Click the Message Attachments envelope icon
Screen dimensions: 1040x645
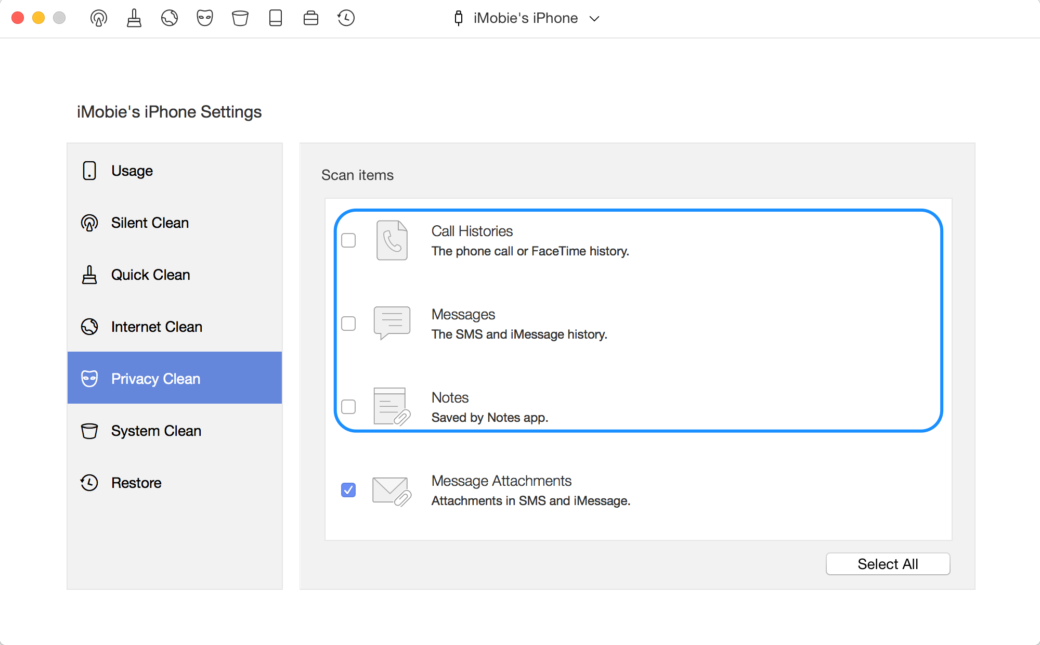pyautogui.click(x=392, y=492)
